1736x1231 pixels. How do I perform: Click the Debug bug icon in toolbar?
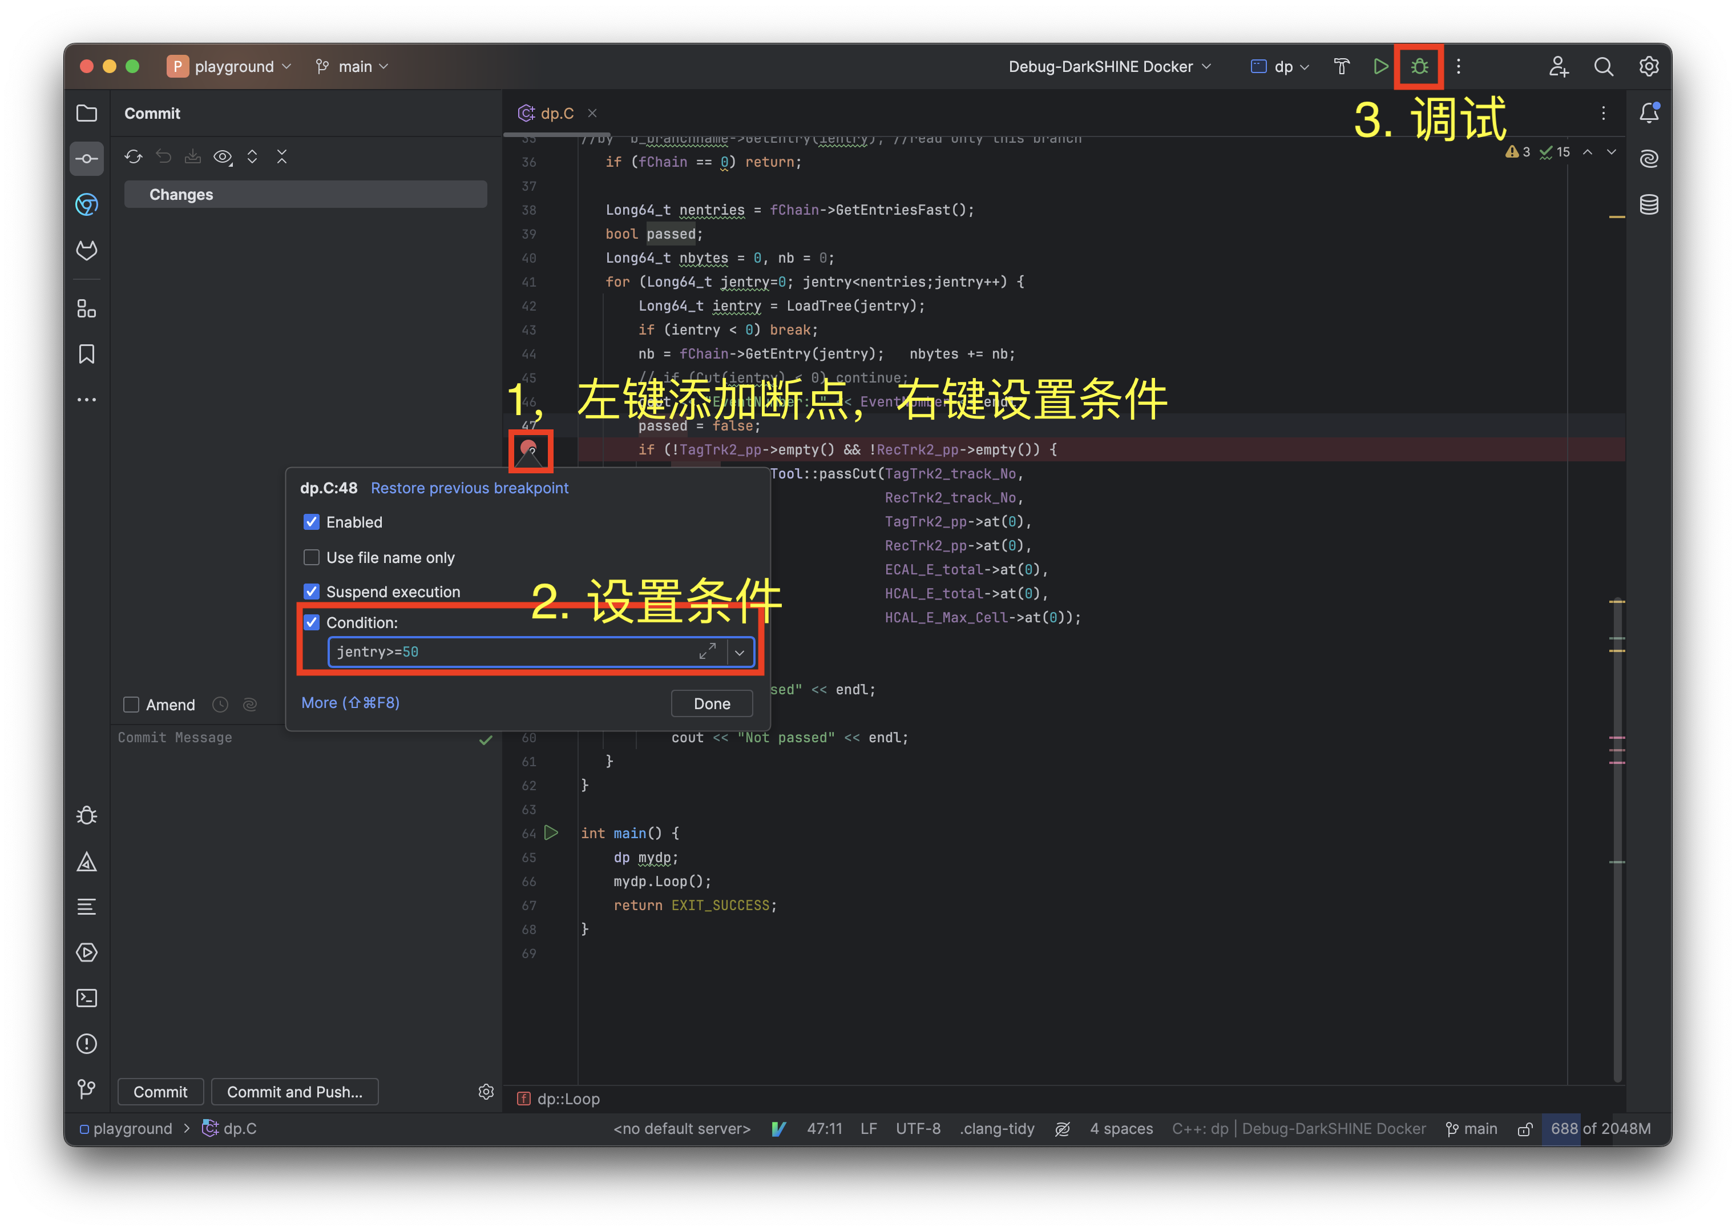(1419, 67)
